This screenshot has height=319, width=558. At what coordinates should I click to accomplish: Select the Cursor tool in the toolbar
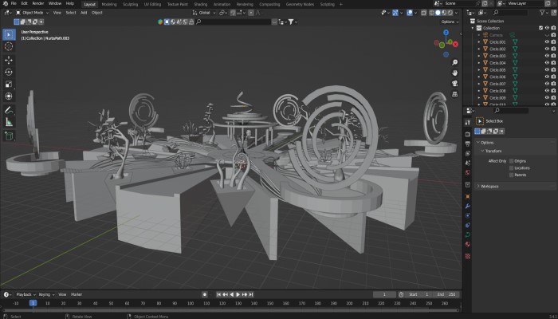coord(9,47)
